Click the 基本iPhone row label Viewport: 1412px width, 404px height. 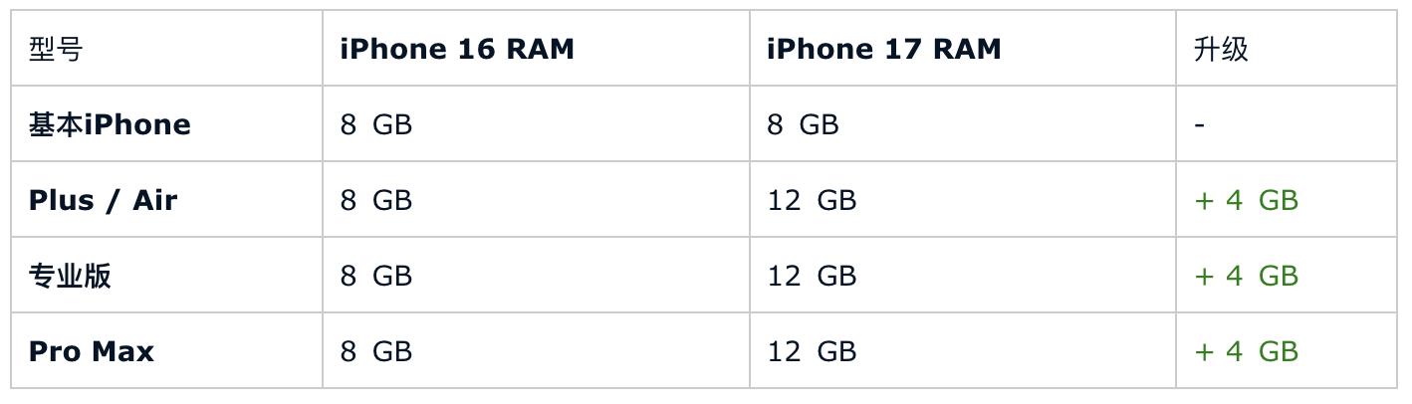[110, 124]
